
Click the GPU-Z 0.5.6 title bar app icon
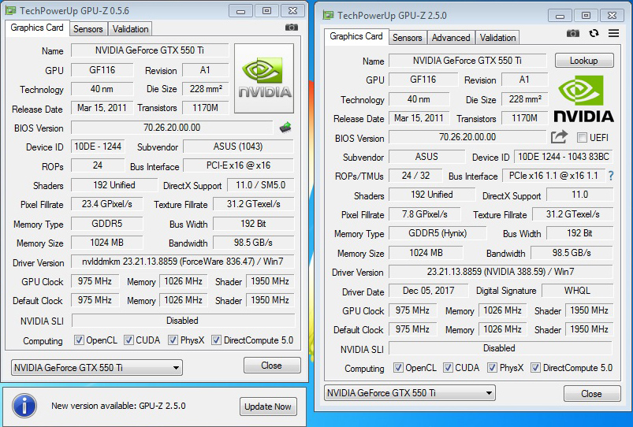click(11, 10)
